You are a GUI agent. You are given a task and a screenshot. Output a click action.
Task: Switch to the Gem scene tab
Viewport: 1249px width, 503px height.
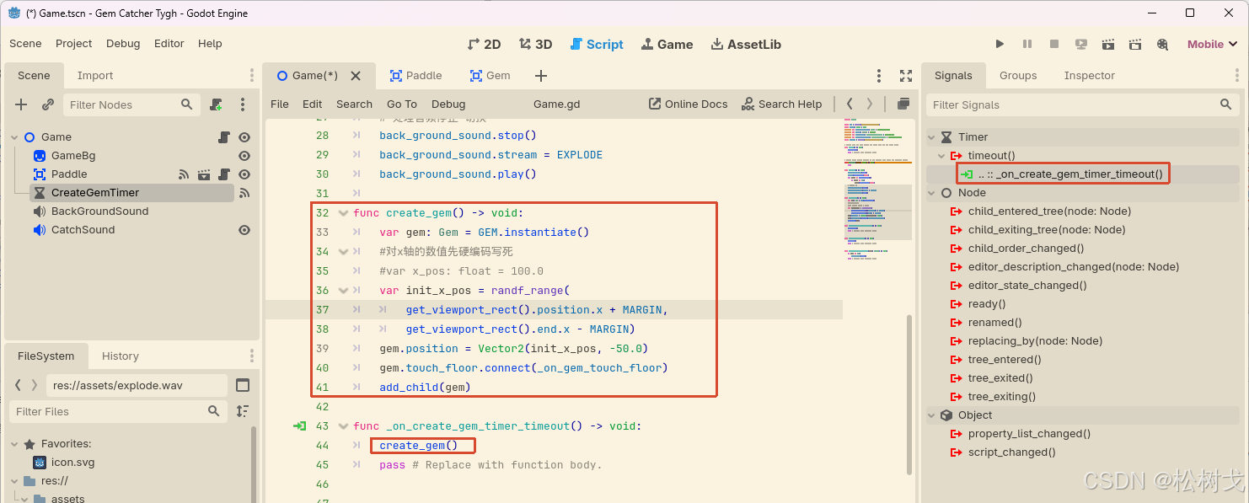tap(490, 75)
